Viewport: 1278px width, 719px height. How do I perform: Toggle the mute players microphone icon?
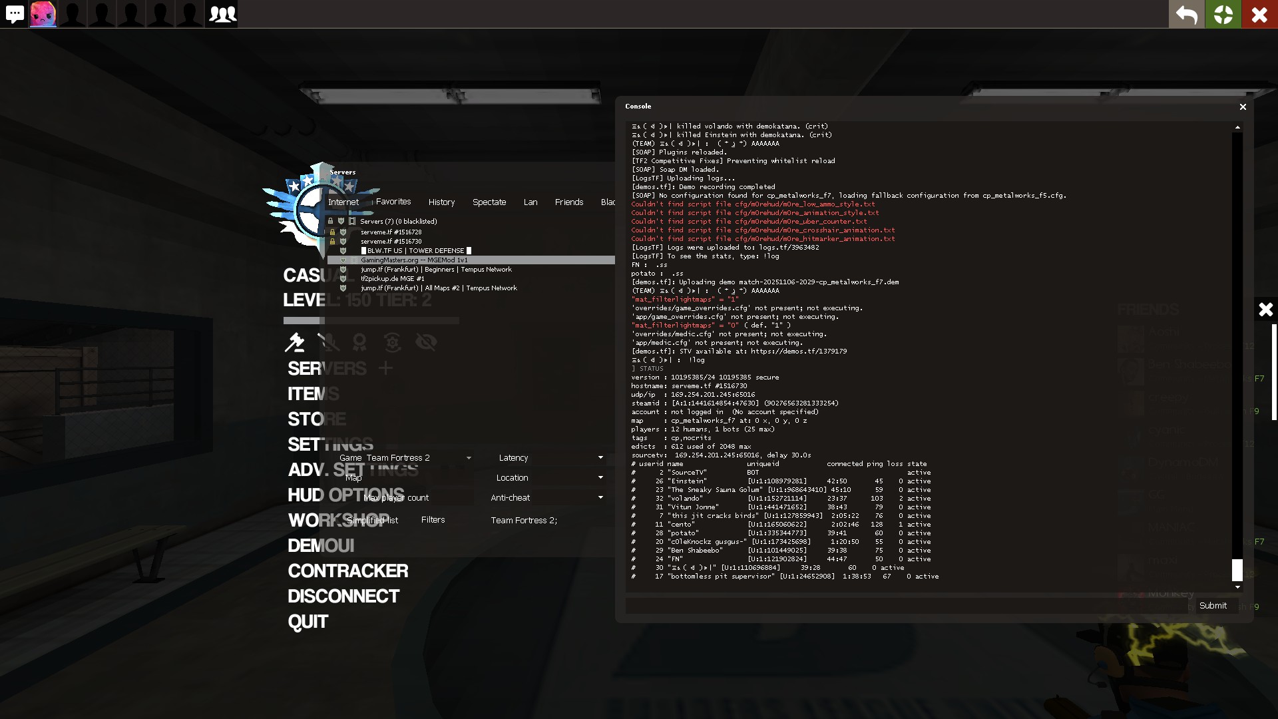[x=327, y=342]
